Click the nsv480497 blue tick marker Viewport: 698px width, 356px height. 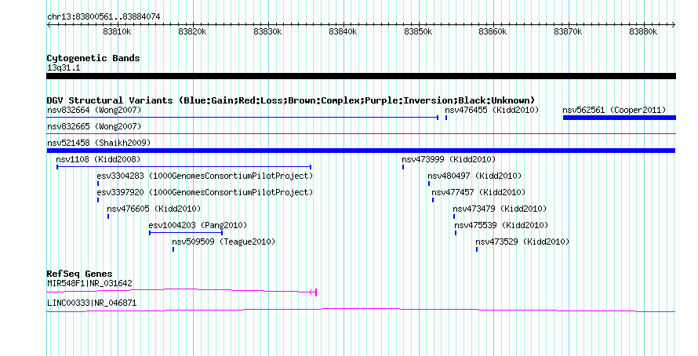coord(429,183)
